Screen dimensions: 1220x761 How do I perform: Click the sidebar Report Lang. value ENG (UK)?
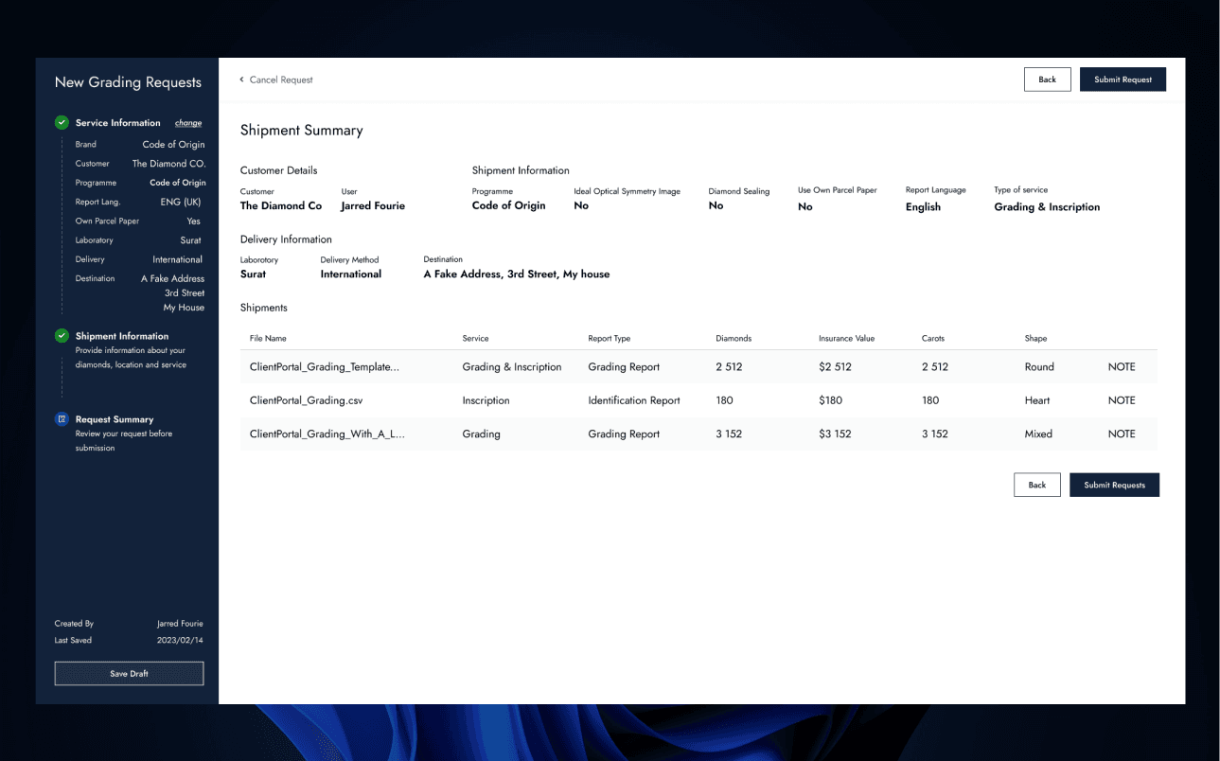click(x=181, y=202)
